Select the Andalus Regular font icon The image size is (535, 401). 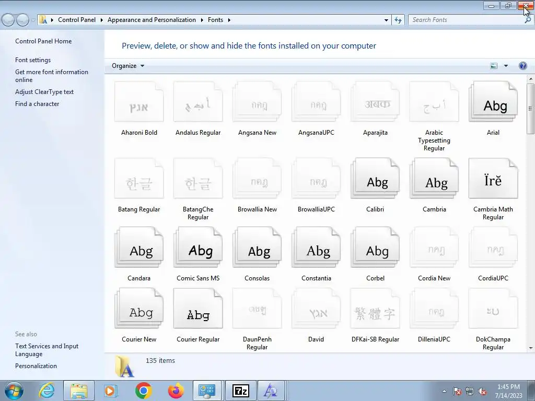(x=198, y=102)
